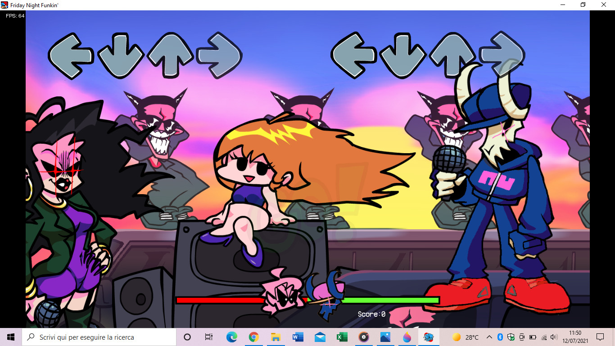The height and width of the screenshot is (346, 615).
Task: Click the pink opponent health icon
Action: point(283,295)
